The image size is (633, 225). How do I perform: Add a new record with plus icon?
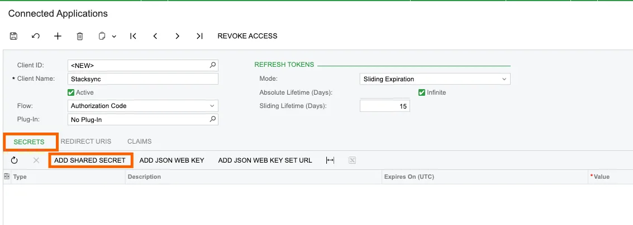58,36
